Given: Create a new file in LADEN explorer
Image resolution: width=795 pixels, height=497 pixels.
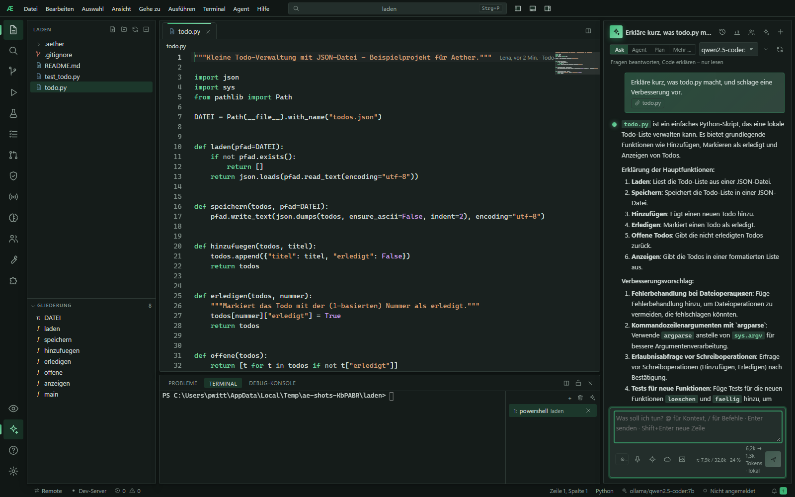Looking at the screenshot, I should pyautogui.click(x=113, y=29).
